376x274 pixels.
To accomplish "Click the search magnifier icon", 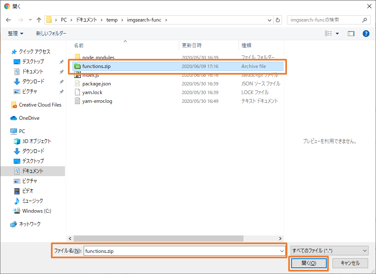I will (364, 20).
